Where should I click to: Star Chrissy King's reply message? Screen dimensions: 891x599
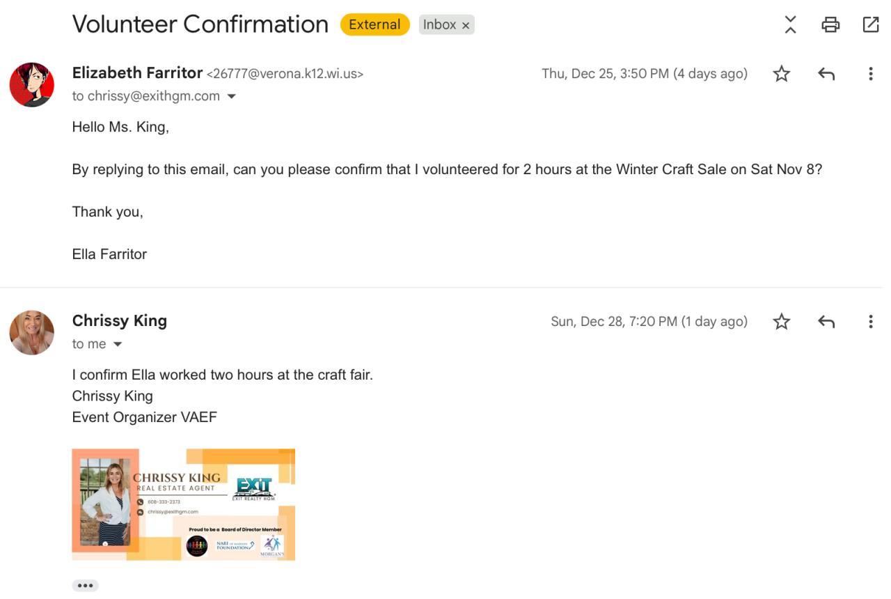[782, 322]
